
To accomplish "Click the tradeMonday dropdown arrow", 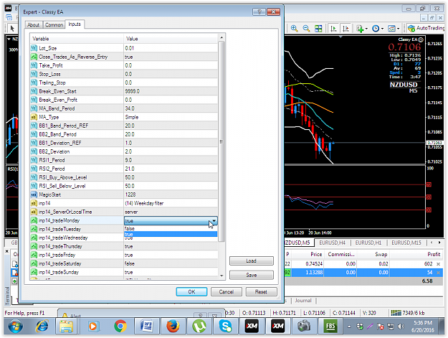I will click(214, 221).
